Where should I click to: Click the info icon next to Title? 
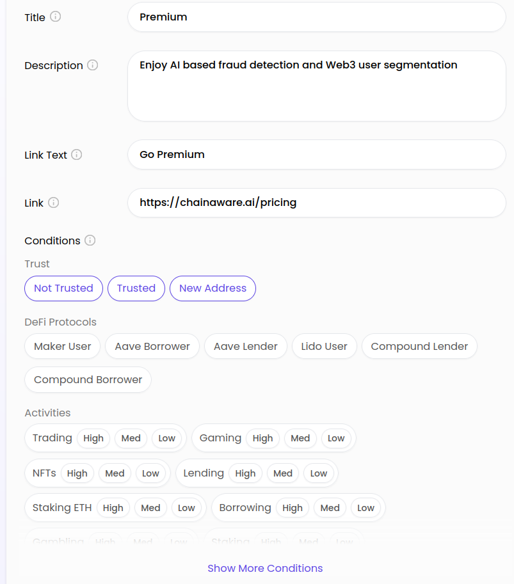click(x=55, y=17)
